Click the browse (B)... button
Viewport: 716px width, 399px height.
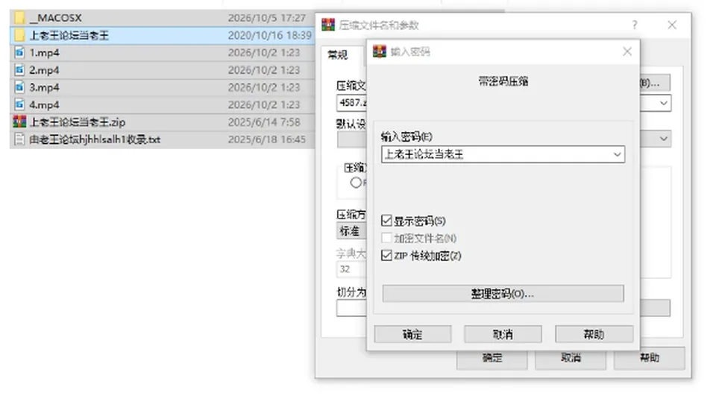point(656,83)
